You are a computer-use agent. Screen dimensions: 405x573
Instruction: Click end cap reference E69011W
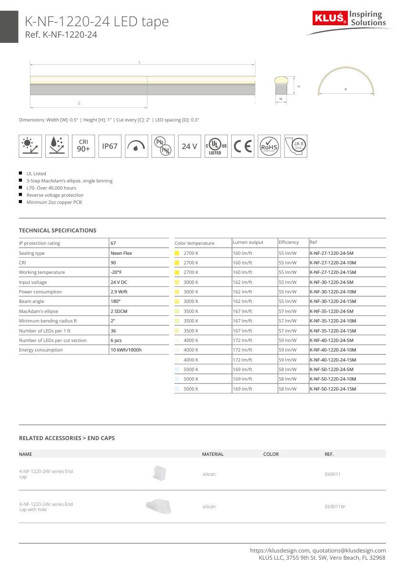click(x=334, y=506)
